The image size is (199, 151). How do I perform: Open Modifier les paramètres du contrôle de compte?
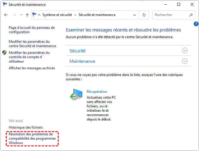[29, 57]
